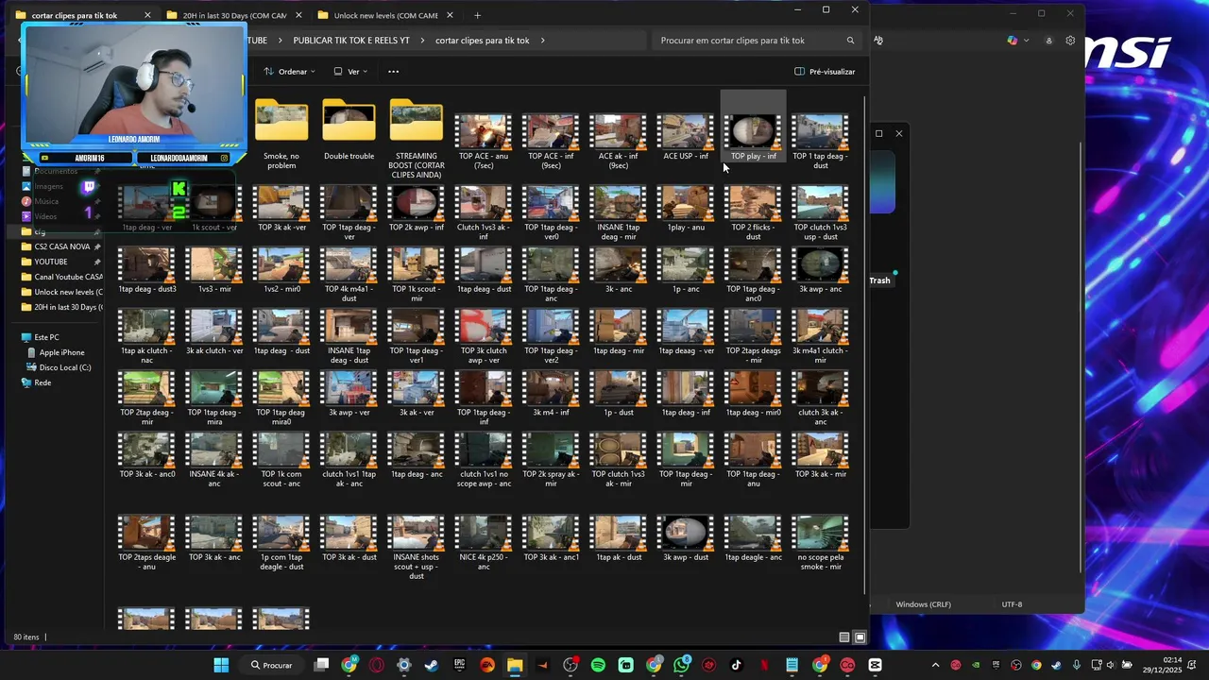Open STREAMING BOOST folder
1209x680 pixels.
(x=417, y=139)
